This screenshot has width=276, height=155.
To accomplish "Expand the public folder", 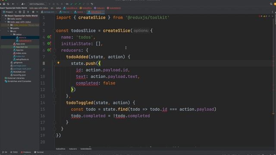I will [x=8, y=28].
